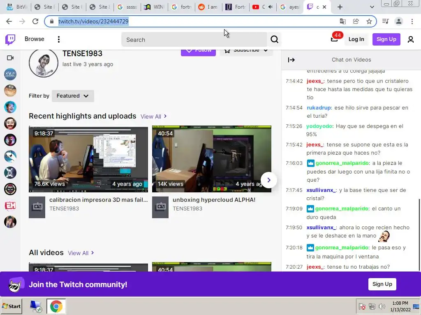421x315 pixels.
Task: Open Chrome from the taskbar
Action: [56, 306]
